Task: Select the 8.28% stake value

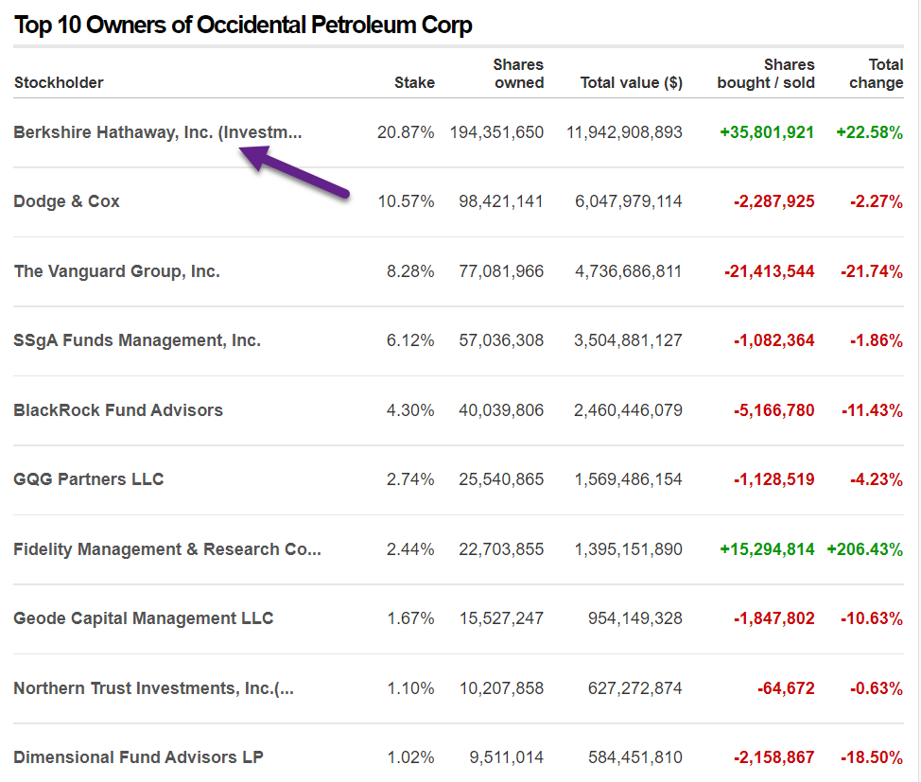Action: 410,271
